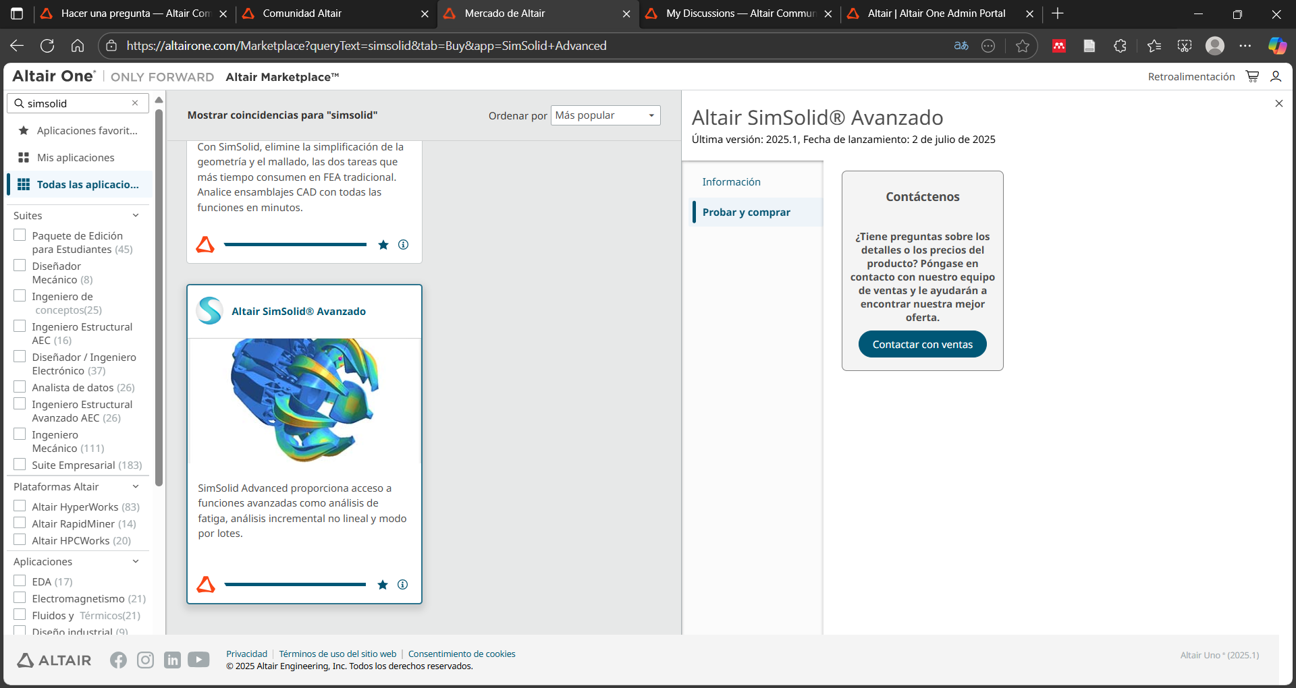
Task: Switch to Altair One Admin Portal tab
Action: 941,13
